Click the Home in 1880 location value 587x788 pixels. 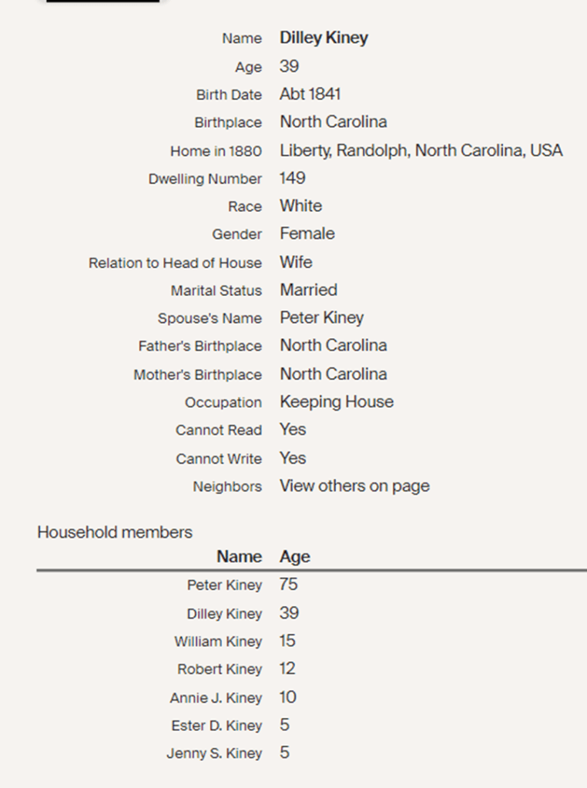coord(421,150)
